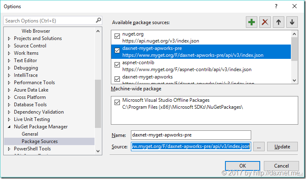Close the Options dialog

click(295, 6)
